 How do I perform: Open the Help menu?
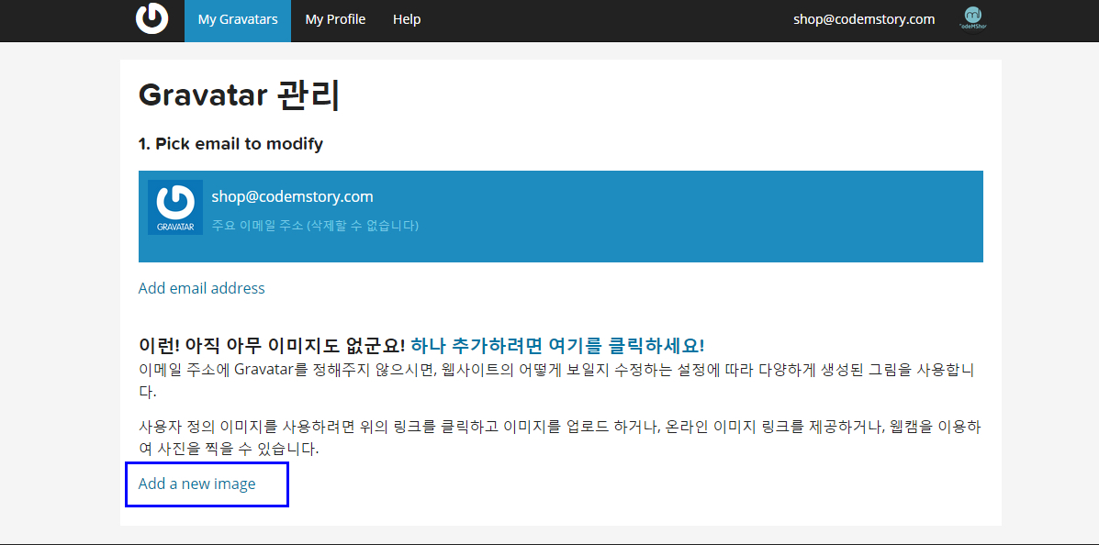click(406, 18)
